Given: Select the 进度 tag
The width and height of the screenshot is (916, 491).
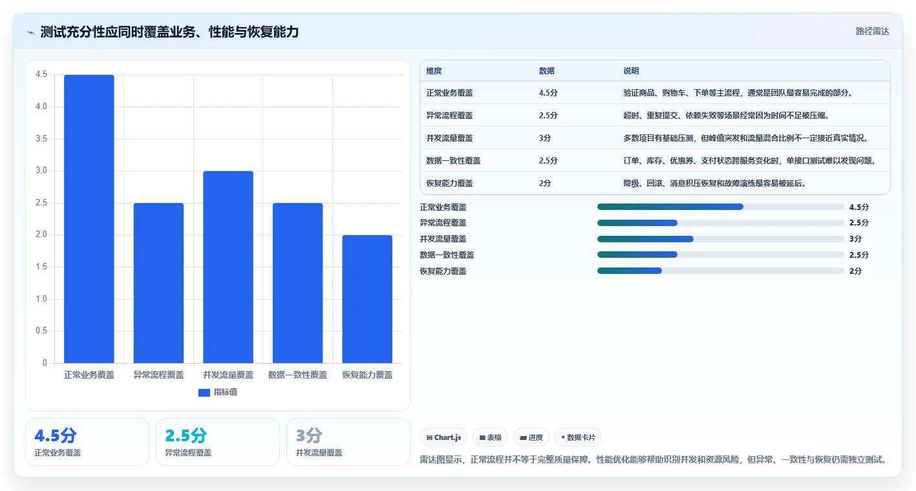Looking at the screenshot, I should click(x=531, y=437).
